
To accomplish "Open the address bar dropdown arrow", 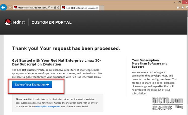I will 52,7.
